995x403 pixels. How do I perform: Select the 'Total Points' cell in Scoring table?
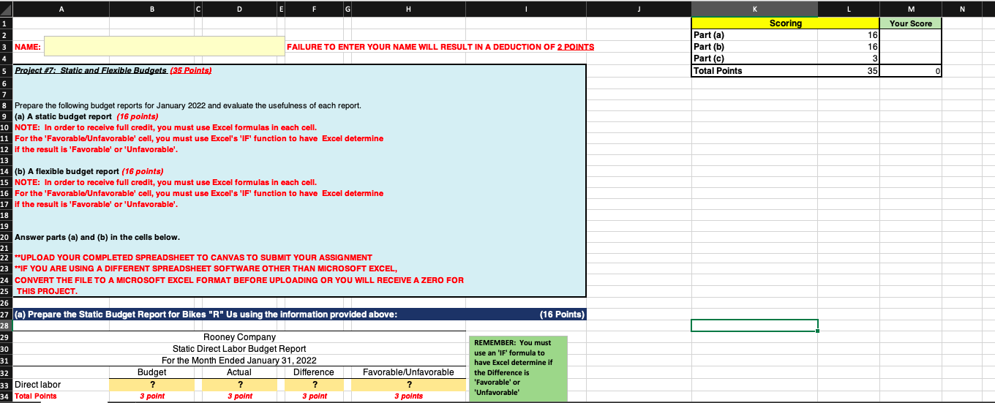click(x=754, y=71)
